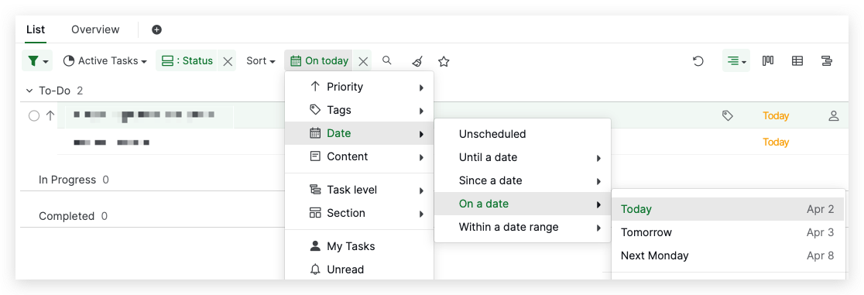This screenshot has height=295, width=864.
Task: Choose Next Monday Apr 8 option
Action: (727, 256)
